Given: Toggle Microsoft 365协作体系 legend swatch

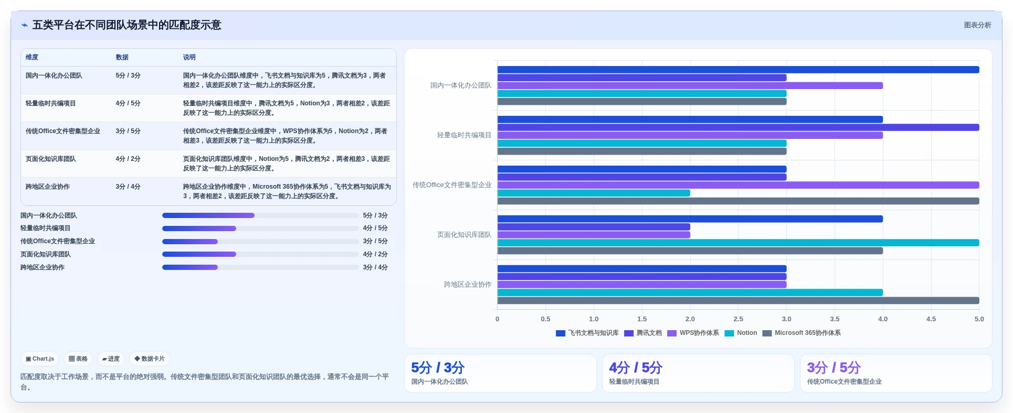Looking at the screenshot, I should click(x=767, y=333).
